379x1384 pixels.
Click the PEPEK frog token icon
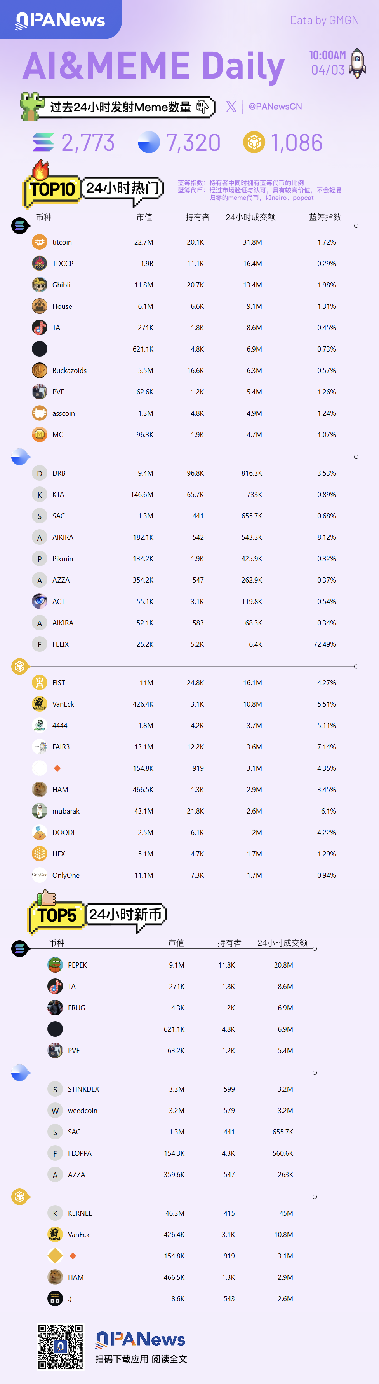pos(55,965)
